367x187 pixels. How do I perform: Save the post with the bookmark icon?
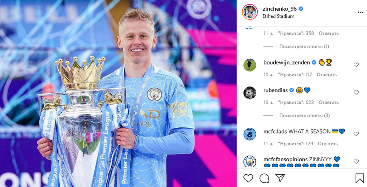tap(359, 178)
